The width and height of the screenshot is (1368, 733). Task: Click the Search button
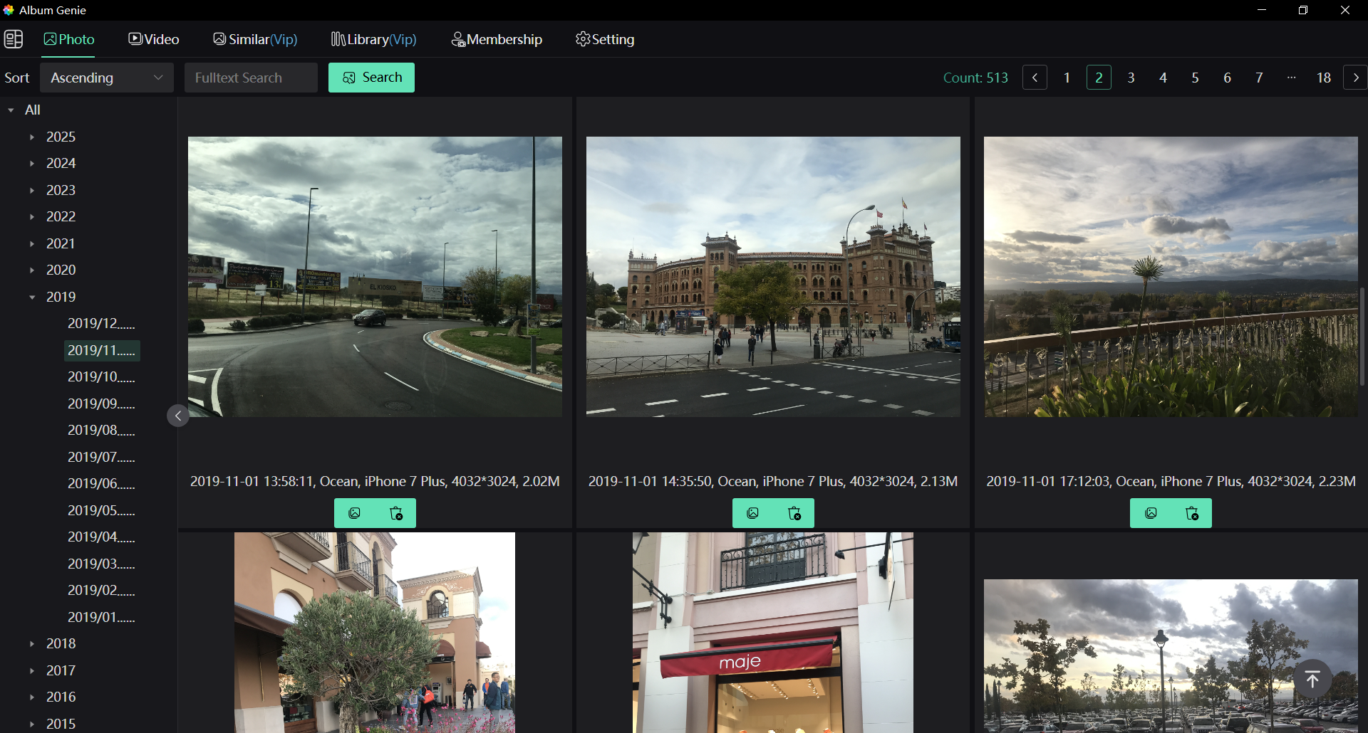coord(371,77)
